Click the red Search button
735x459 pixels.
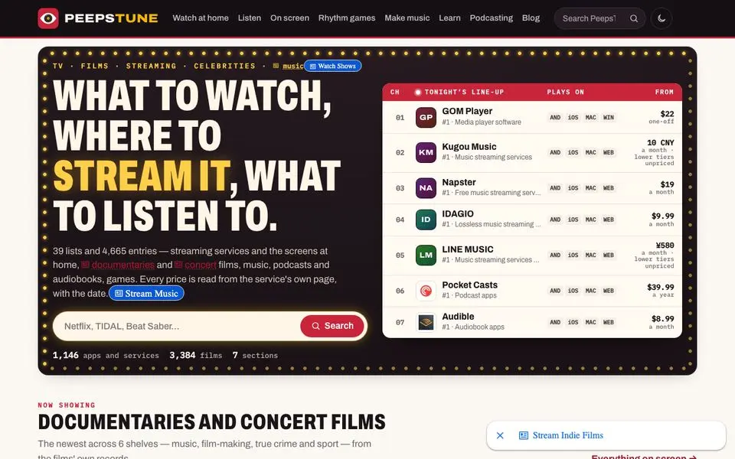pos(332,326)
